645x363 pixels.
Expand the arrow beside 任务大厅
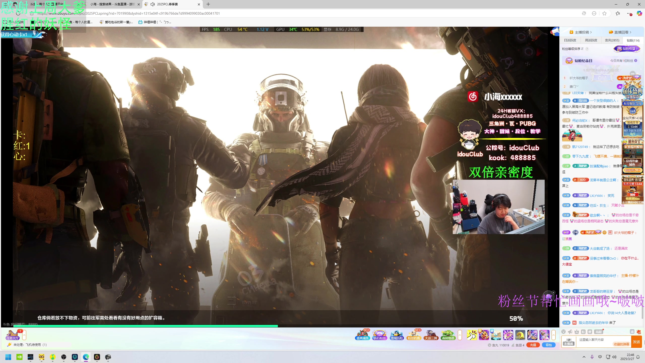(x=24, y=335)
